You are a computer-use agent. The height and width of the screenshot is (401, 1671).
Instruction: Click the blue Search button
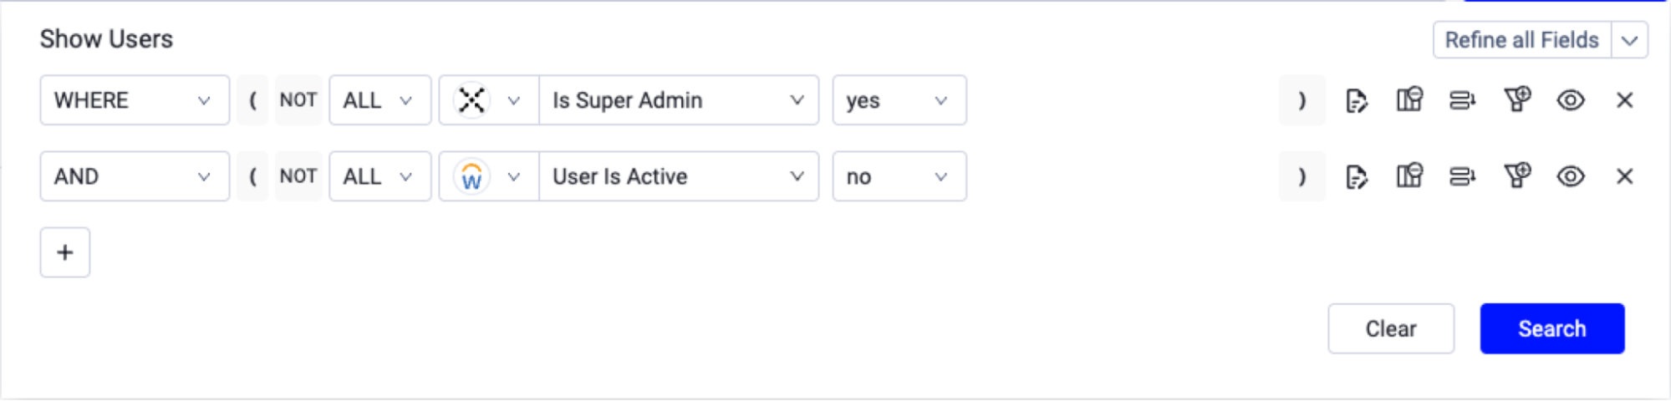pyautogui.click(x=1552, y=328)
